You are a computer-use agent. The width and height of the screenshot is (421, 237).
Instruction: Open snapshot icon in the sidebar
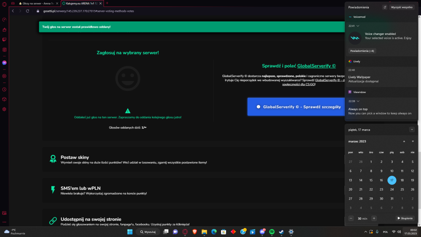click(4, 213)
